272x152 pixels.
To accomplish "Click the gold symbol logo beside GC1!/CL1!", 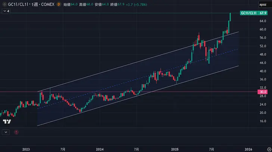I will 4,4.
